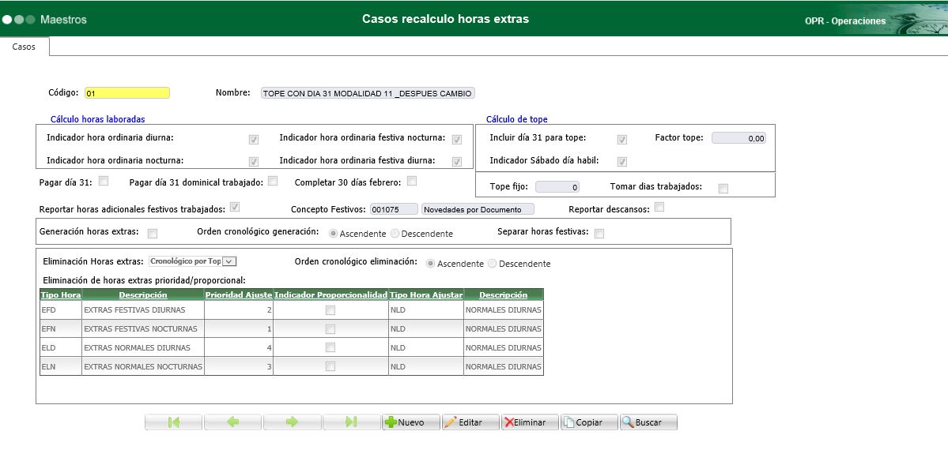
Task: Check the Pagar día 31 checkbox
Action: pyautogui.click(x=104, y=181)
